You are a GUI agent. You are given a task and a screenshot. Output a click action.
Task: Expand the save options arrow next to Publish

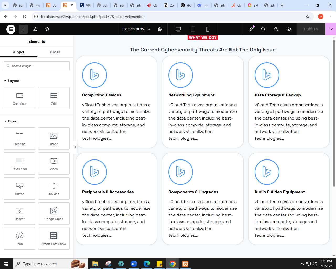331,29
